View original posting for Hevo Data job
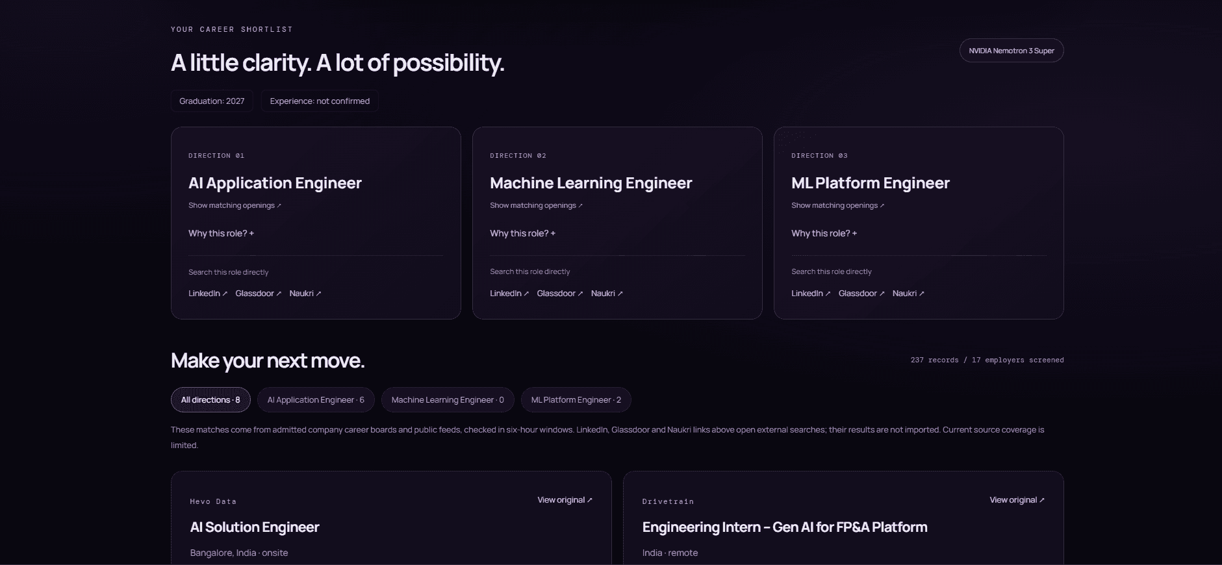 565,500
